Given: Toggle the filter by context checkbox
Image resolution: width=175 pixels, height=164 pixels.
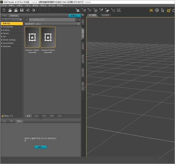Looking at the screenshot, I should click(x=2, y=116).
